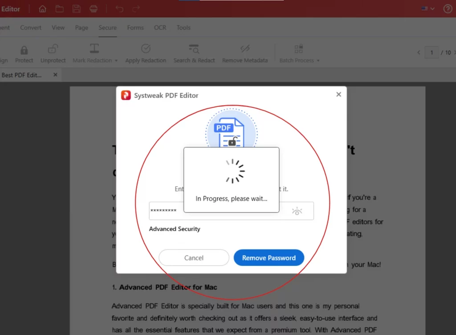Click the Remove Password button
The width and height of the screenshot is (456, 335).
point(269,257)
